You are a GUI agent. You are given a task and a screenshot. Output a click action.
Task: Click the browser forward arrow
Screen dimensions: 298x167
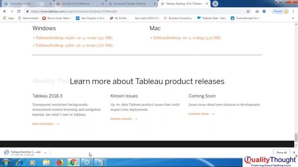[12, 11]
